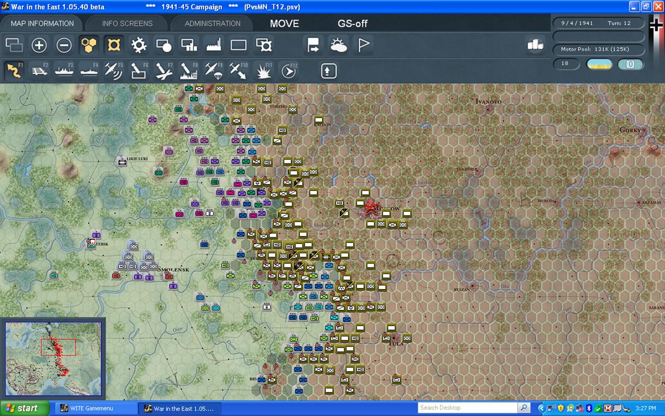Click the date 9/4/1941 turn display
The height and width of the screenshot is (416, 665).
pos(598,24)
